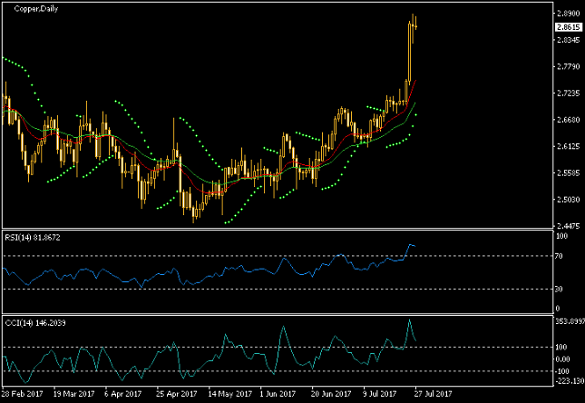
Task: Click the 6 Apr 2017 date label
Action: [123, 394]
